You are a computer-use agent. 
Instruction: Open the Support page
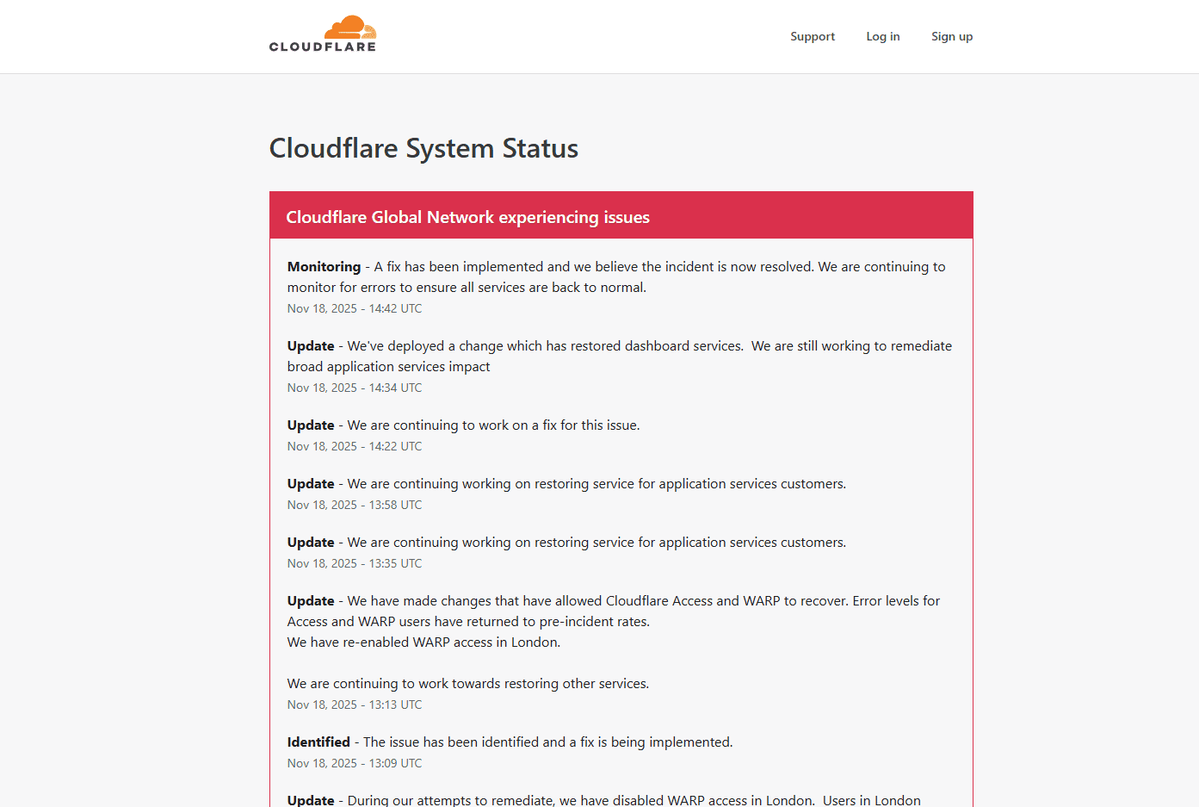click(x=812, y=36)
